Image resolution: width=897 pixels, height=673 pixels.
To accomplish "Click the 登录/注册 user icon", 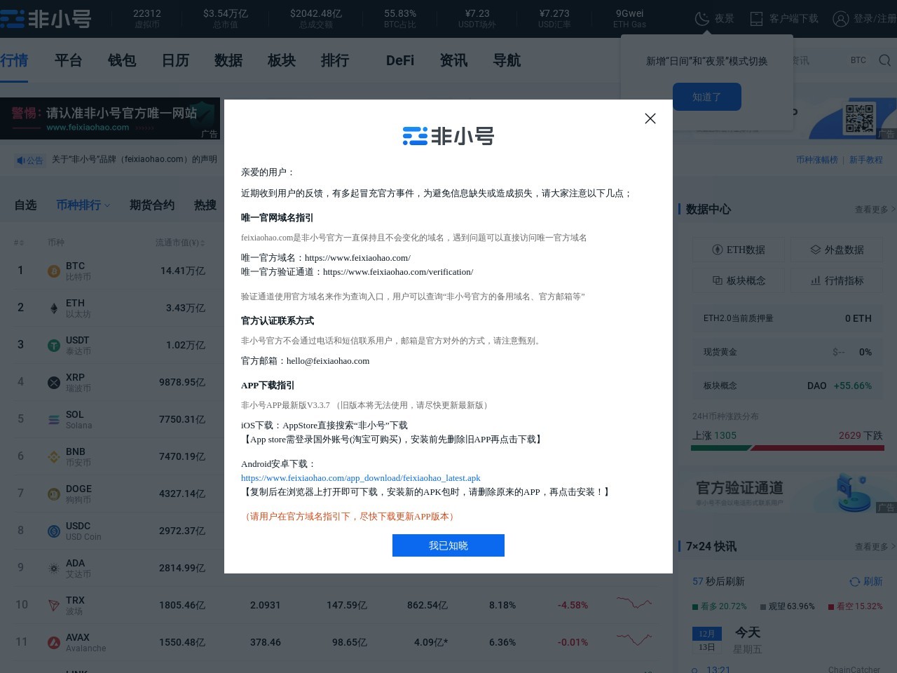I will click(840, 19).
